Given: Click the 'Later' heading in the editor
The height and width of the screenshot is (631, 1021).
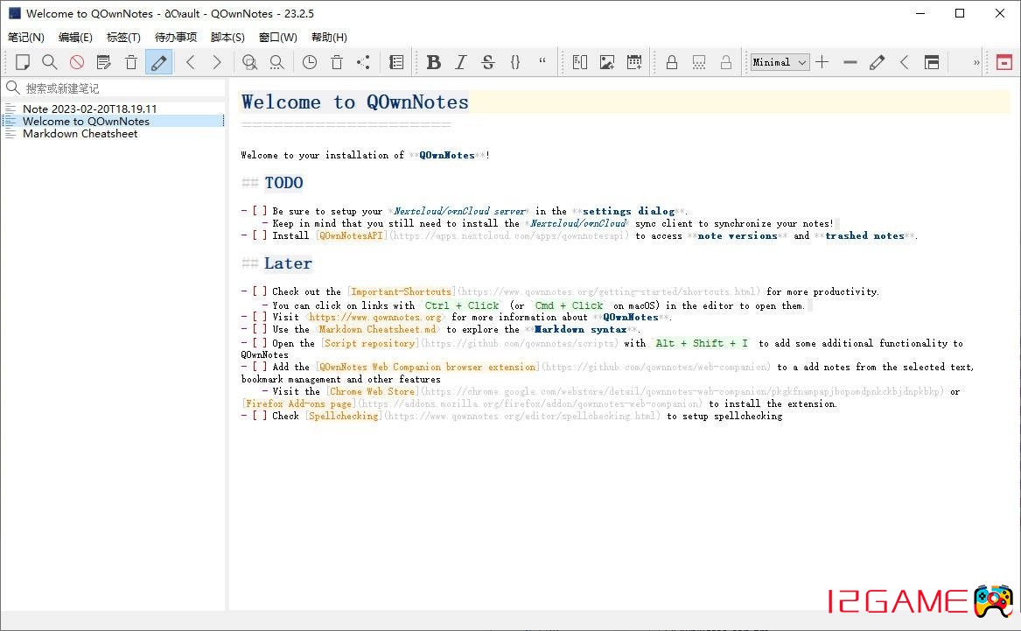Looking at the screenshot, I should [x=288, y=263].
